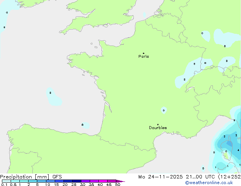Click the legend value 15

[x=56, y=184]
